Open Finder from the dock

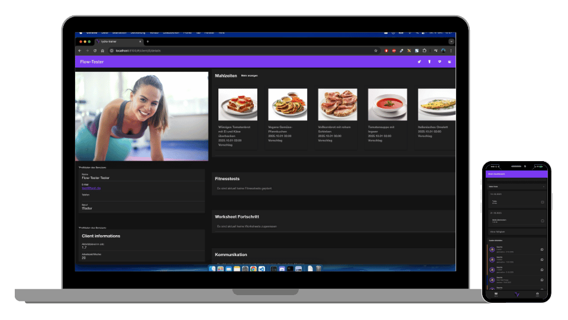212,269
